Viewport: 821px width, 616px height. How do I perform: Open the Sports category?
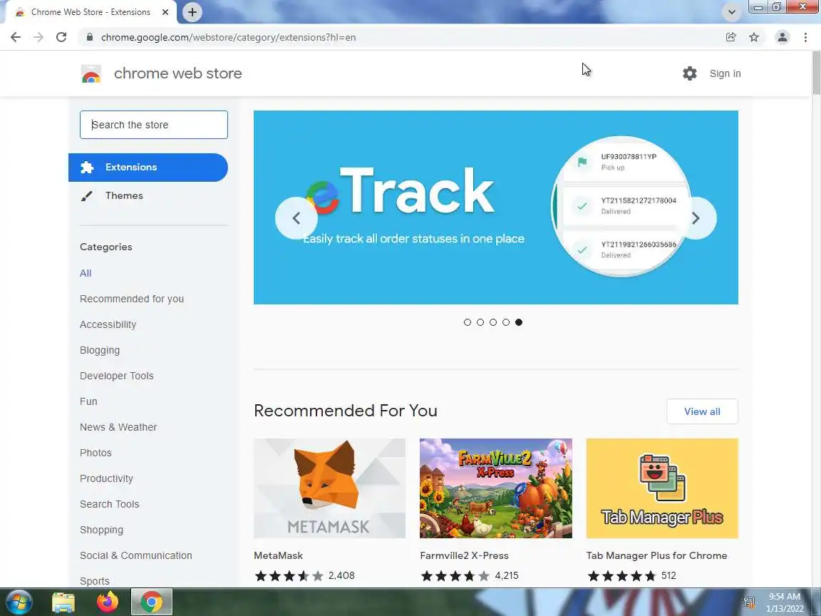pos(95,581)
